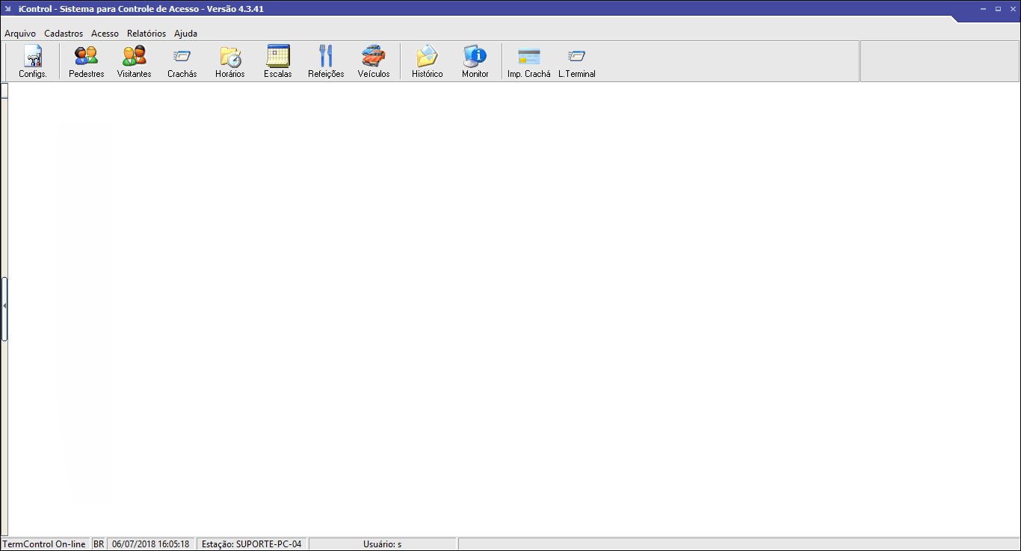Open the Relatórios menu

tap(146, 34)
